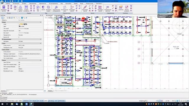Select Подключение оборудования tool
Image resolution: width=189 pixels, height=106 pixels.
coord(56,9)
